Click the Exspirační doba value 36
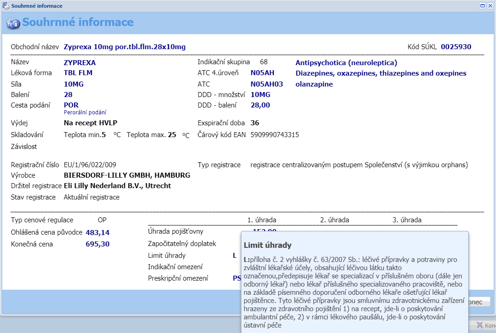 [x=255, y=123]
